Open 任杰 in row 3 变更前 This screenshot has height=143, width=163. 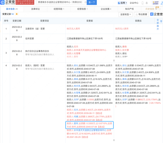point(76,47)
